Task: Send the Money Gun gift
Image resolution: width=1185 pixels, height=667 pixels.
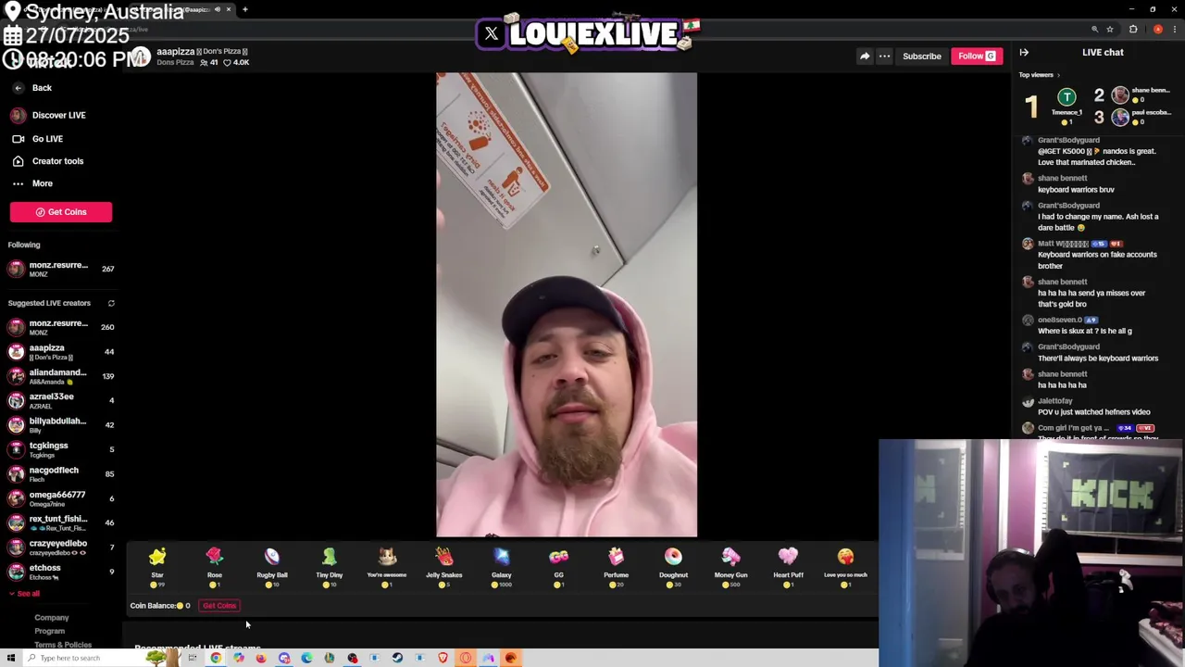Action: [x=731, y=567]
